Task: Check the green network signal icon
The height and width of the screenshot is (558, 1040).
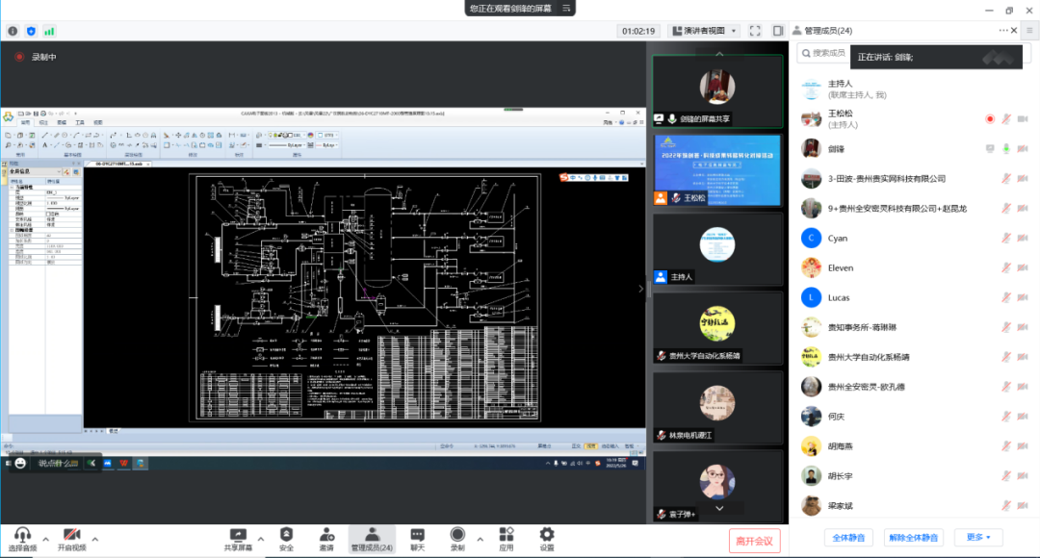Action: [x=49, y=31]
